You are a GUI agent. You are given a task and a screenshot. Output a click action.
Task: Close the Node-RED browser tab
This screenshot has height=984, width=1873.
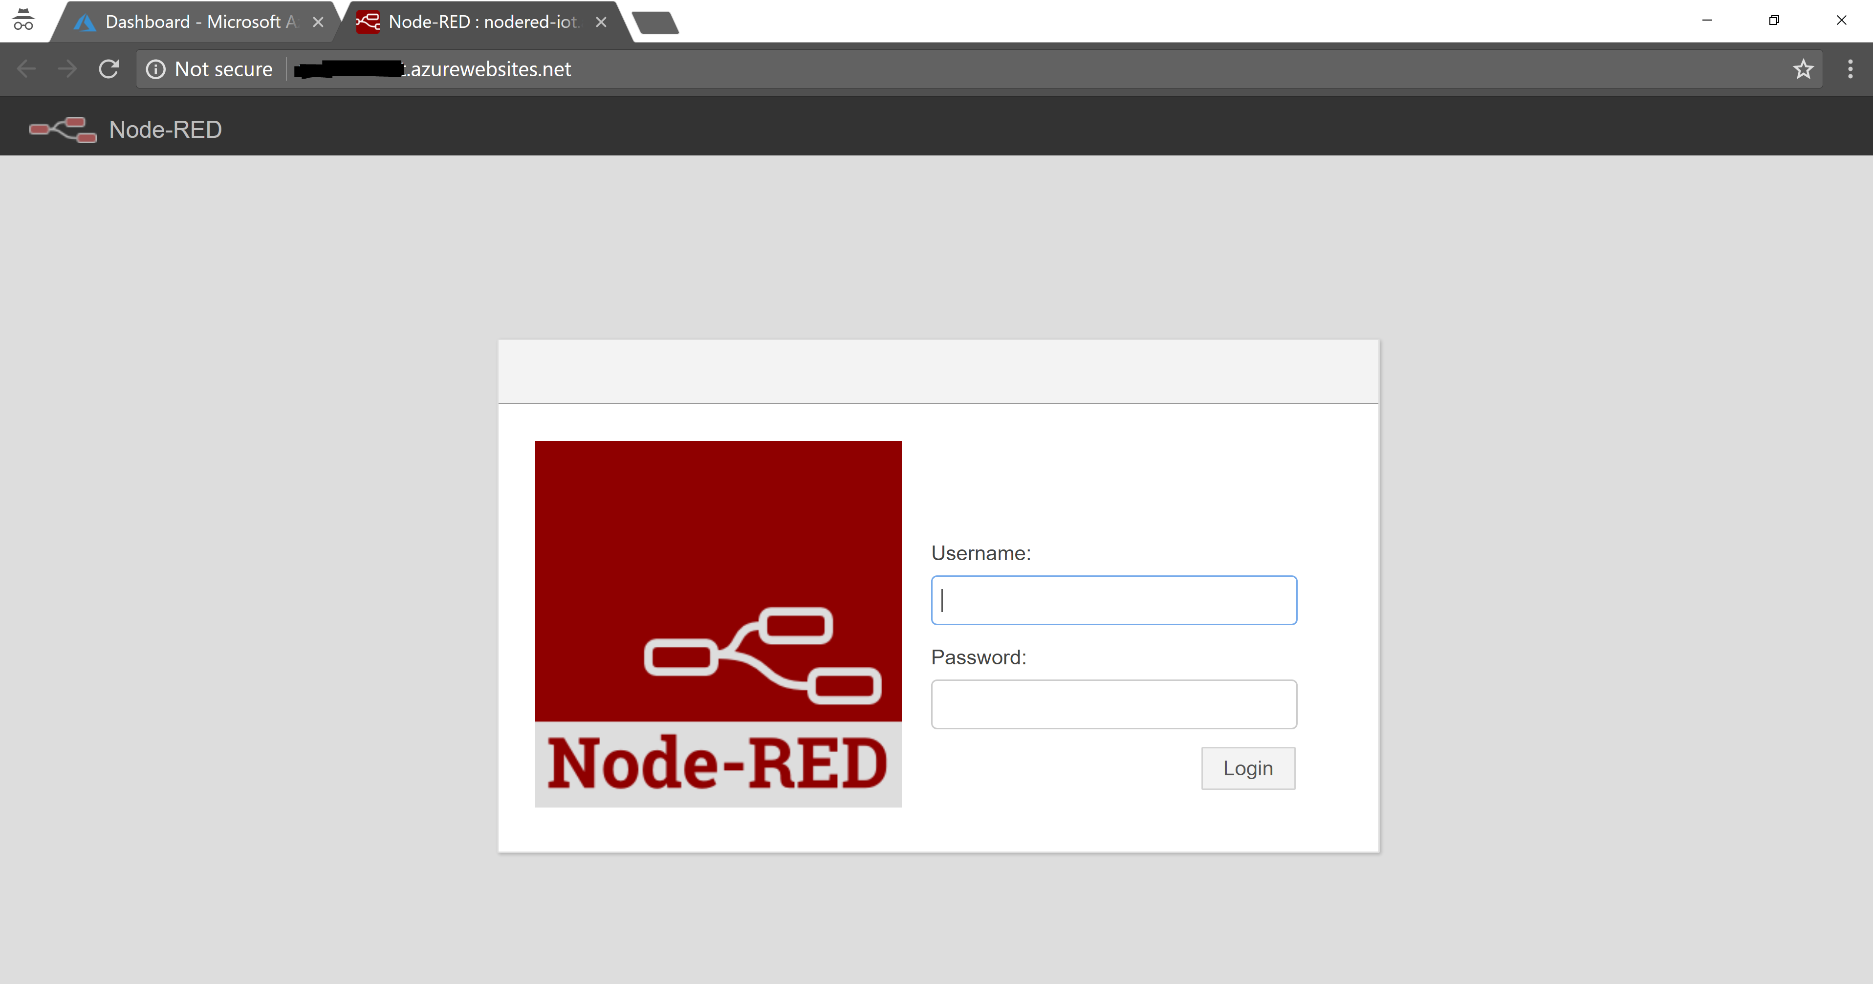coord(601,22)
